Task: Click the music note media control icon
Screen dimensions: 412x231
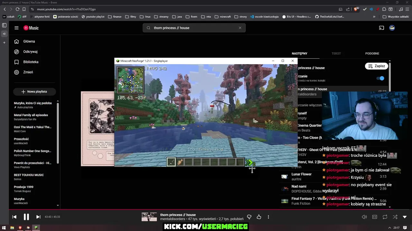Action: (401, 9)
